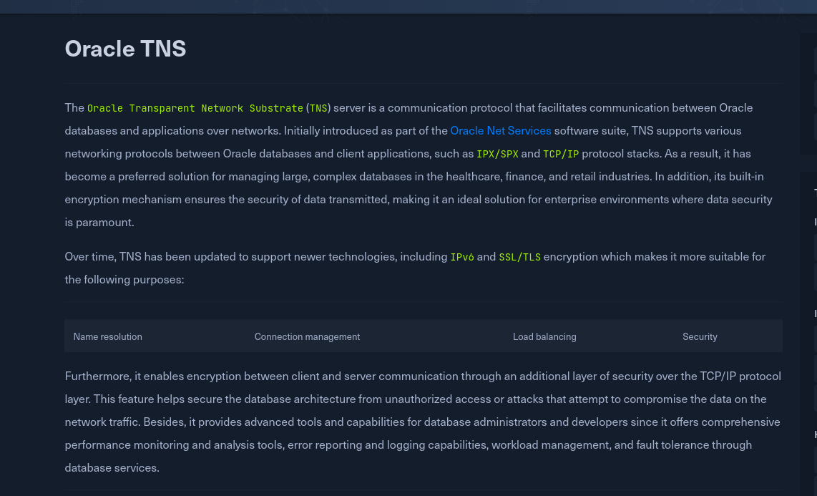
Task: Select the Security table cell
Action: click(699, 336)
